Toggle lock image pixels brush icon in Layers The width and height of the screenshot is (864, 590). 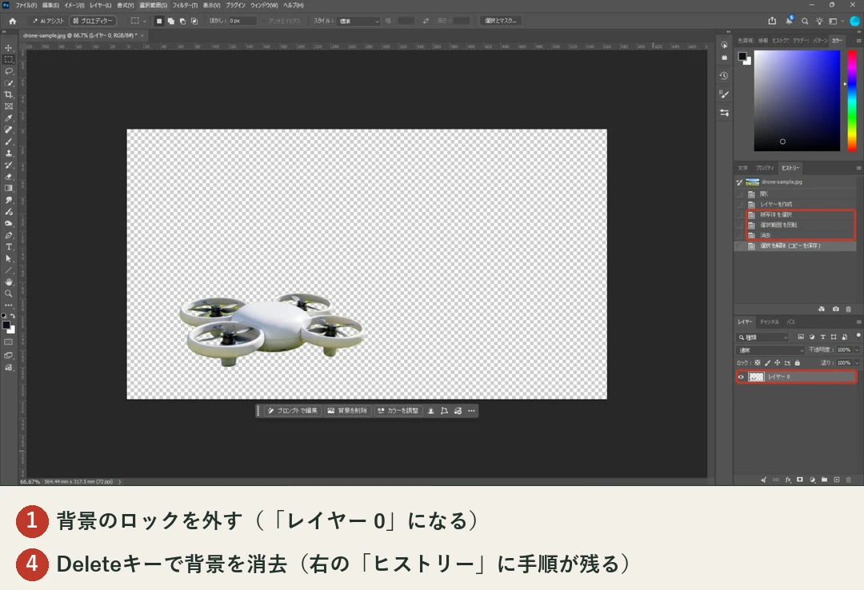click(x=767, y=363)
